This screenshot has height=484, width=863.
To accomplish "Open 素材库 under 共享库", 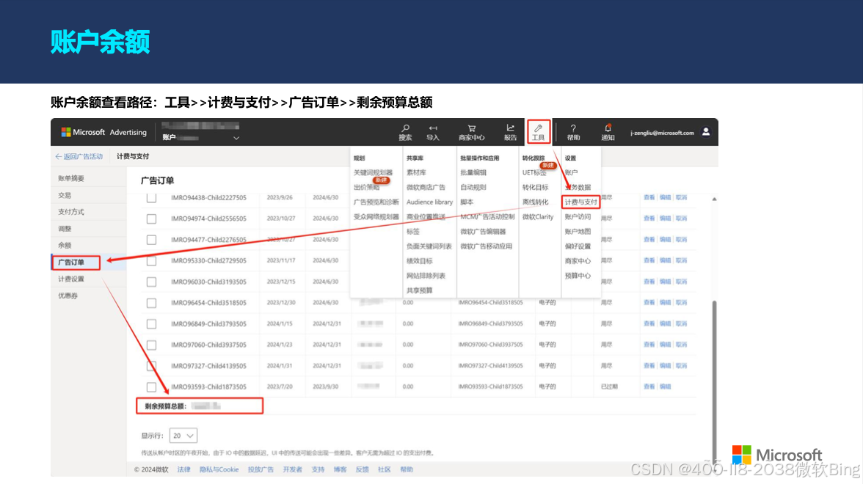I will pos(416,173).
